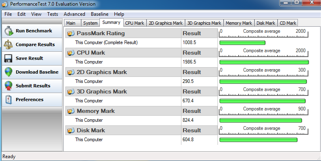The height and width of the screenshot is (161, 321).
Task: Click the Compare Results scales icon
Action: pyautogui.click(x=8, y=44)
